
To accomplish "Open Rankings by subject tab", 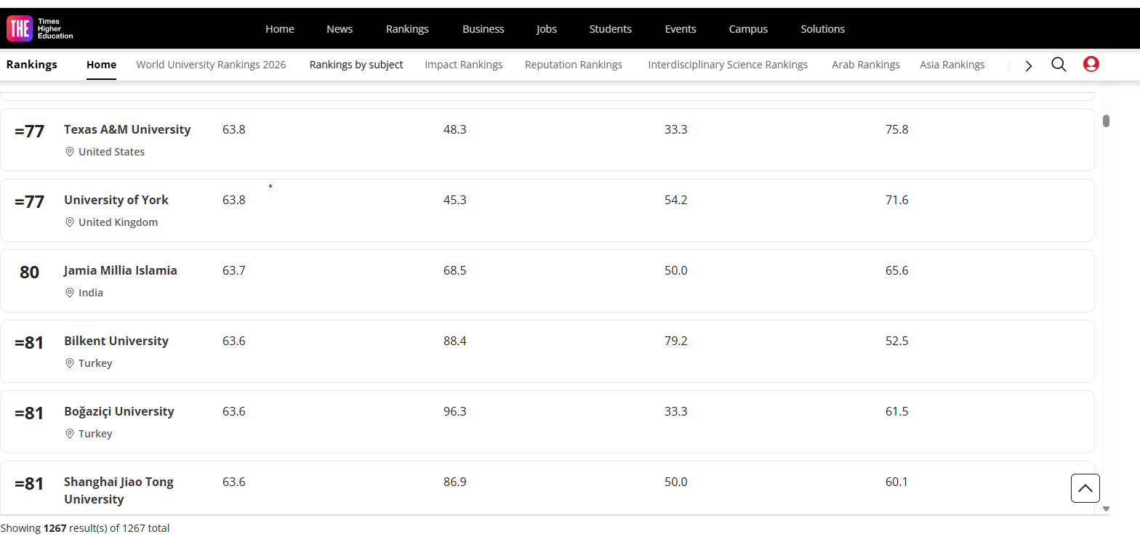I will tap(356, 65).
